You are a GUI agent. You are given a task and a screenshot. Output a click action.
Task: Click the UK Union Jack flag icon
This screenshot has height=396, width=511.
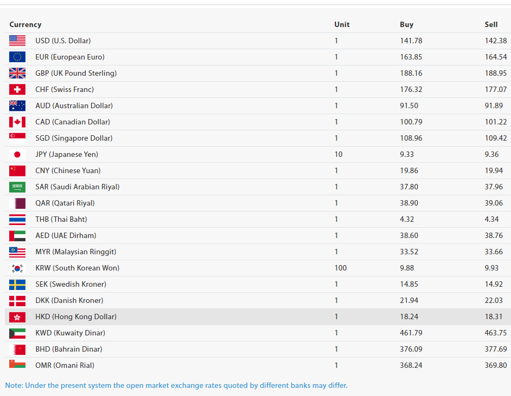pyautogui.click(x=17, y=73)
